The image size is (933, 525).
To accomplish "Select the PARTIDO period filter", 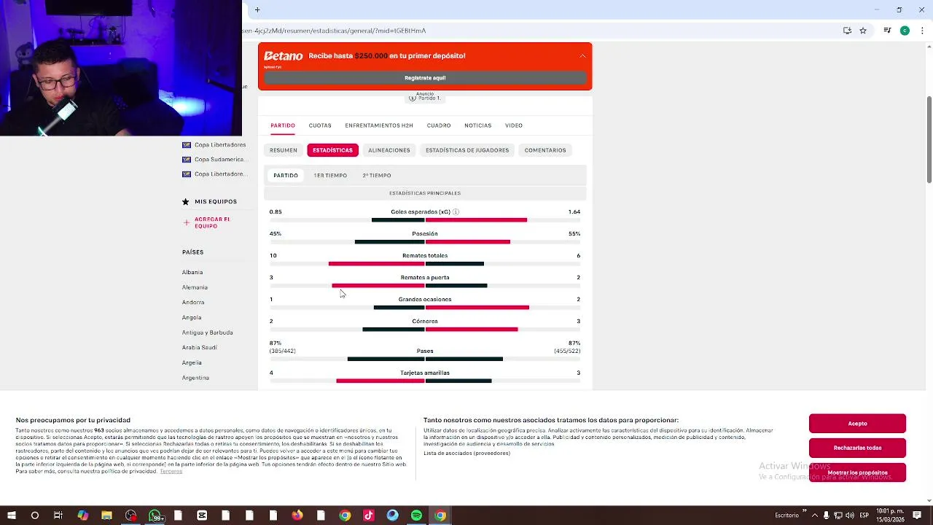I will tap(286, 176).
